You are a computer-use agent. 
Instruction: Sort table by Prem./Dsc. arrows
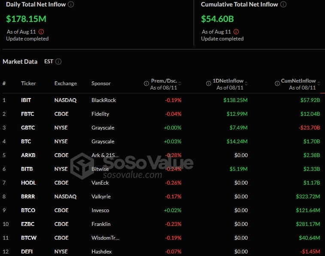[x=180, y=83]
